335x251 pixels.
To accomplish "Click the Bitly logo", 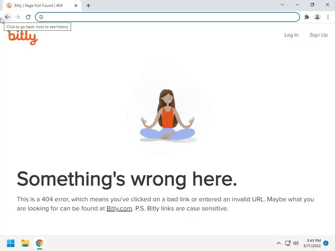I will pyautogui.click(x=23, y=38).
